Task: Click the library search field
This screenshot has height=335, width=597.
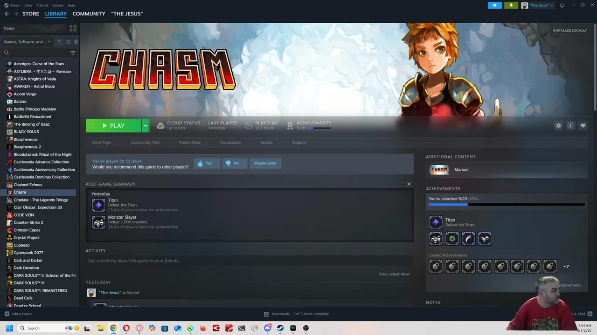Action: pos(35,53)
